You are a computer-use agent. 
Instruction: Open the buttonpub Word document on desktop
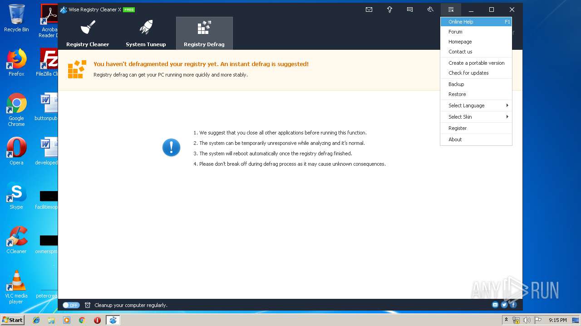(47, 107)
